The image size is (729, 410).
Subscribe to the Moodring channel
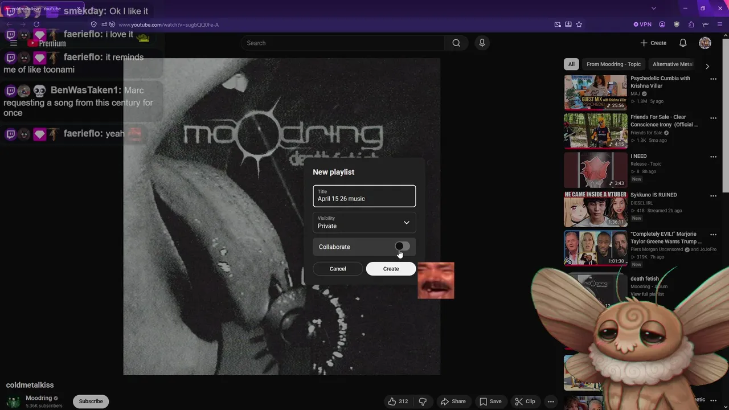(x=91, y=401)
